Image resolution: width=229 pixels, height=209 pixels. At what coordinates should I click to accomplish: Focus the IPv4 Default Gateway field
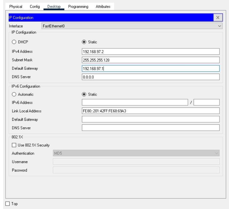(x=150, y=68)
